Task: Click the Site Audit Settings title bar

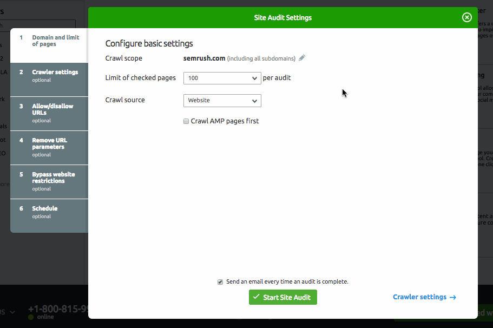Action: (282, 17)
